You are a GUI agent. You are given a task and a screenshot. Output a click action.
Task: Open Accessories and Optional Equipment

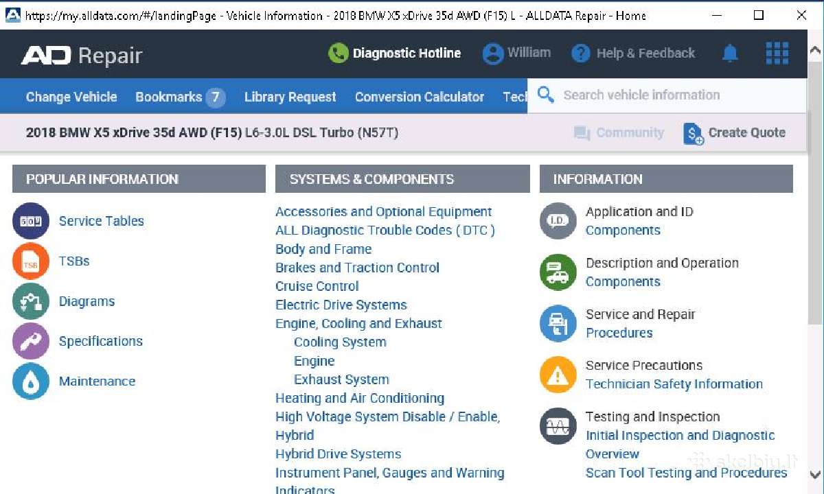tap(384, 211)
